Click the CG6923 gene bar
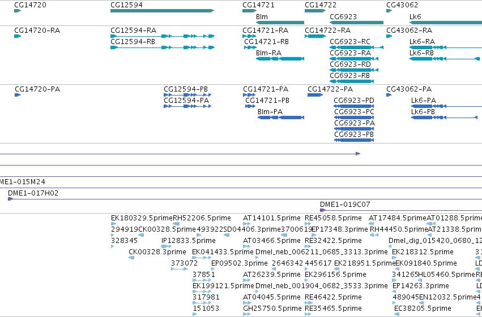Screen dimensions: 482x317 pyautogui.click(x=357, y=23)
